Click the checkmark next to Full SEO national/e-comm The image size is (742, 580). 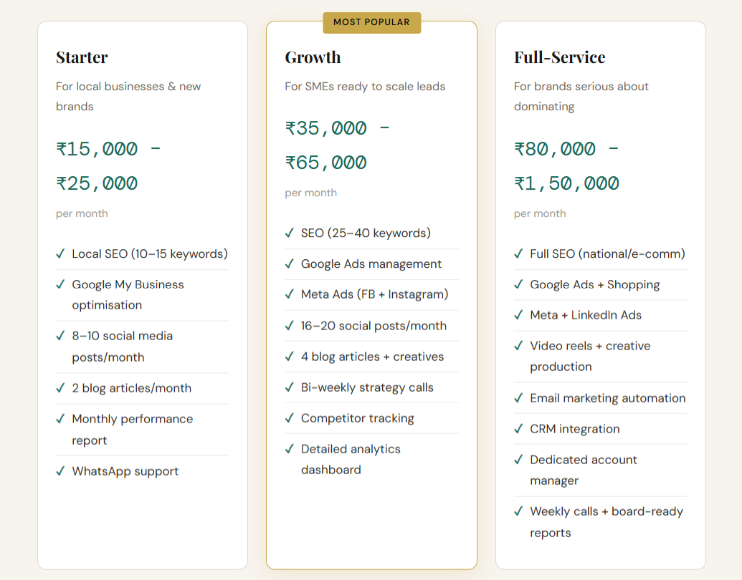(x=518, y=253)
